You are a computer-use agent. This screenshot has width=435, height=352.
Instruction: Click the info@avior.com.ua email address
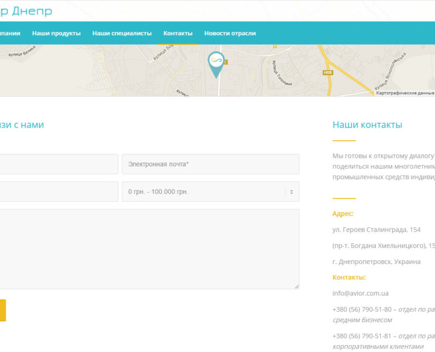(x=360, y=293)
